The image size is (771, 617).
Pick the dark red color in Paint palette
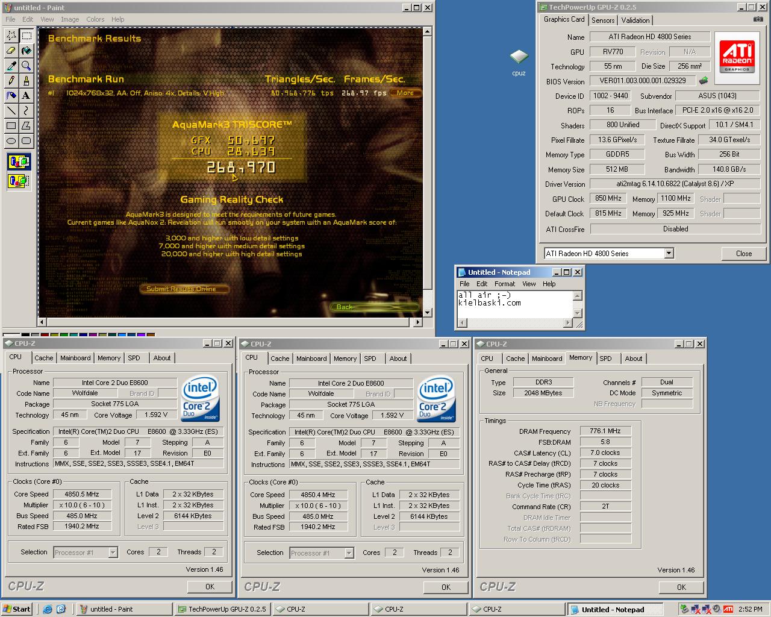(x=45, y=335)
